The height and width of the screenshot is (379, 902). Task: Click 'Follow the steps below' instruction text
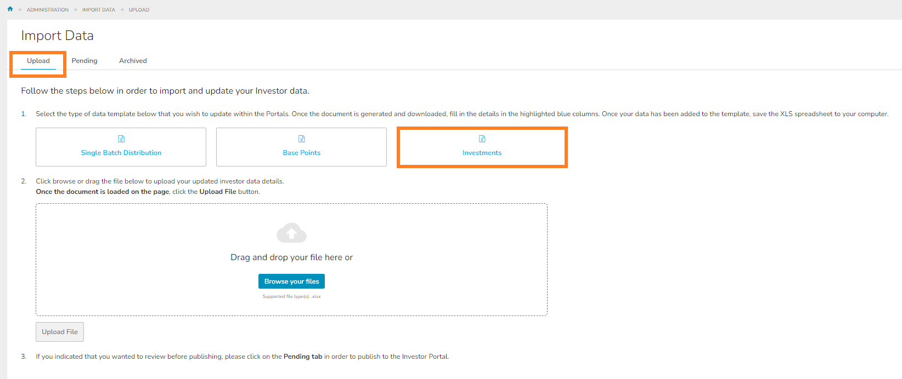[165, 91]
